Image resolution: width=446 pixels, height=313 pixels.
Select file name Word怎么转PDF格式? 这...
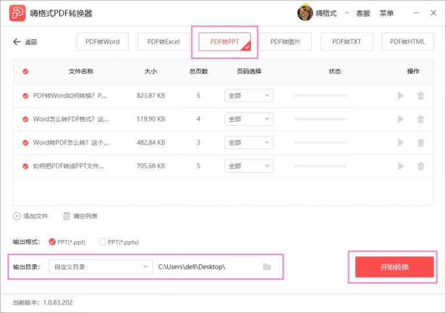[x=71, y=119]
